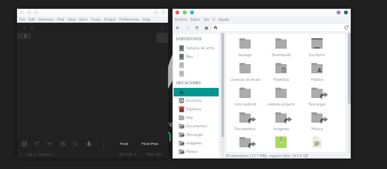Go to home folder via toolbar icon
387x169 pixels.
(206, 28)
